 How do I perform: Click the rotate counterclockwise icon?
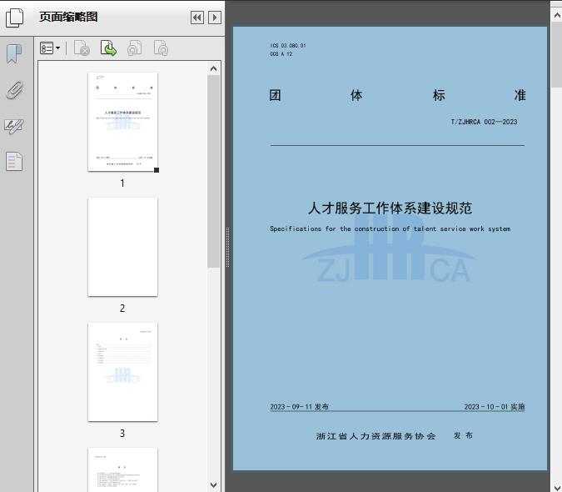135,48
